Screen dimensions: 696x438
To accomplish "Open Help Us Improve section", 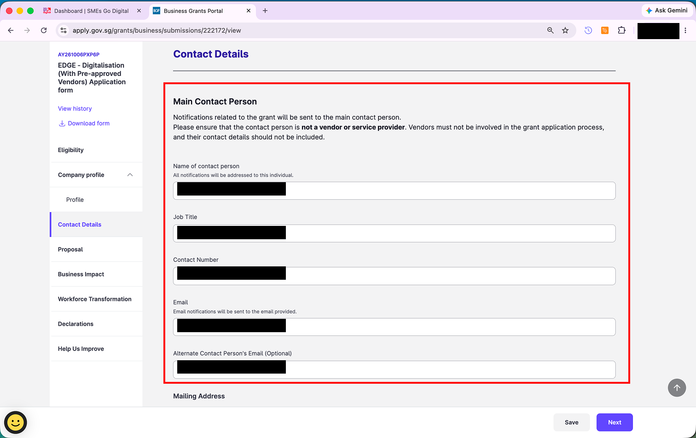I will (96, 349).
